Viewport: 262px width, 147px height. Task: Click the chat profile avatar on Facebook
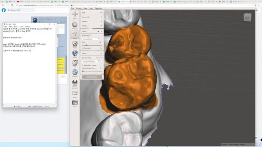click(35, 20)
